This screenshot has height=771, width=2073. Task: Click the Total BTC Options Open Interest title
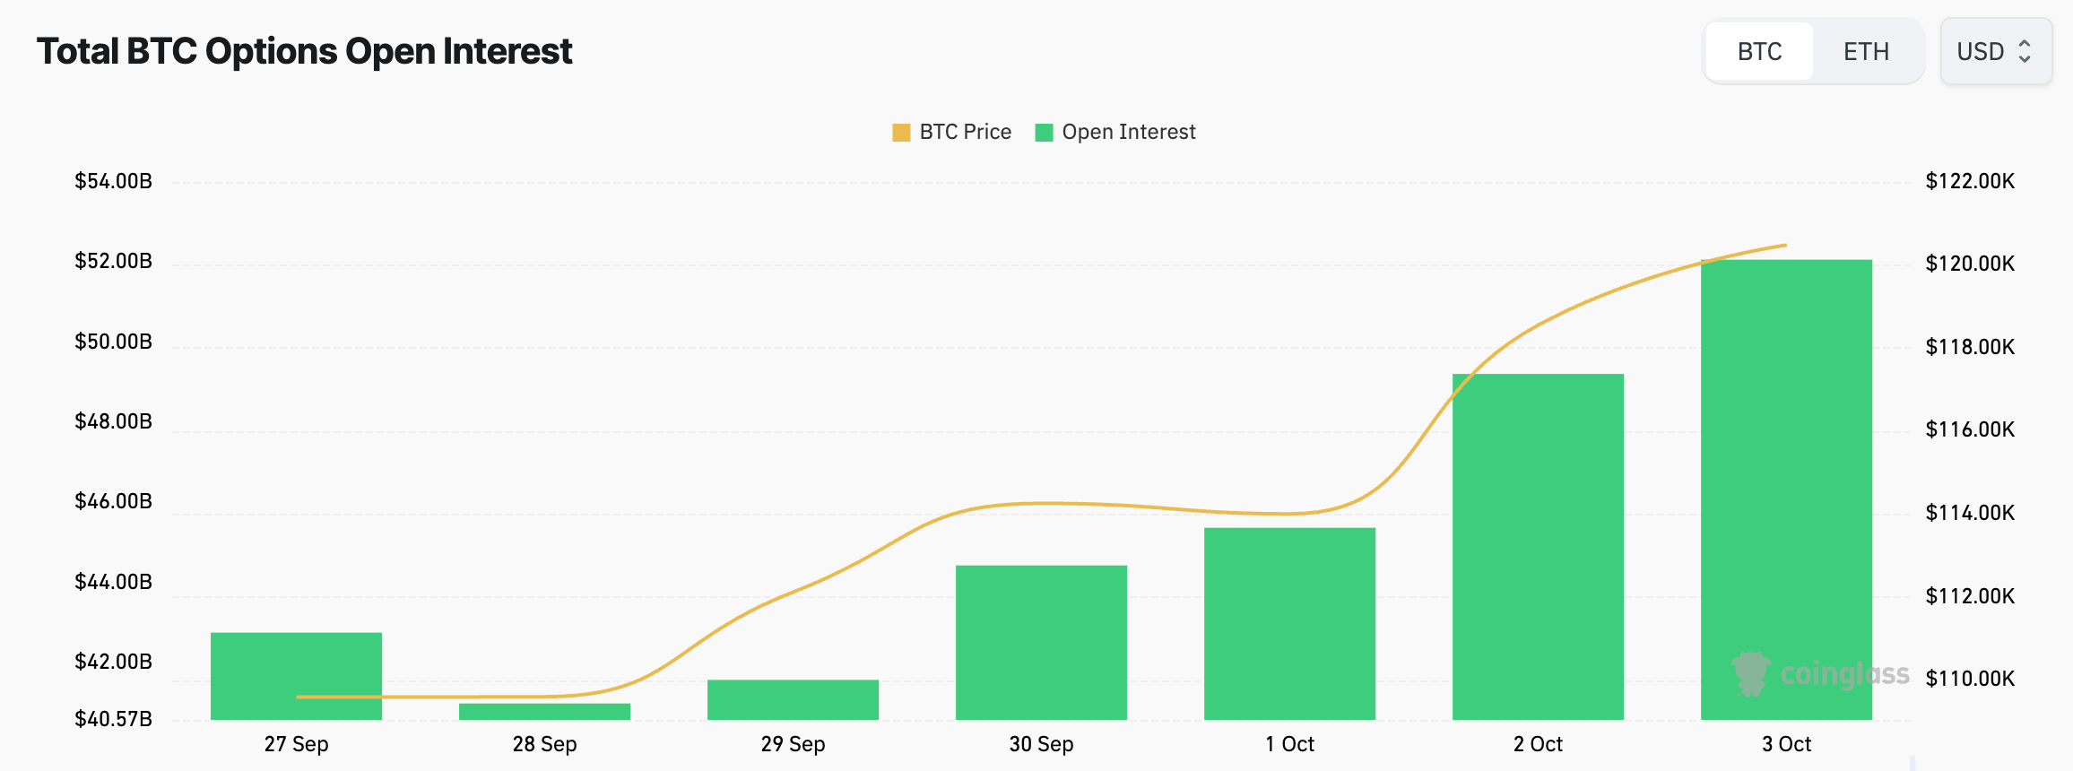pyautogui.click(x=305, y=51)
